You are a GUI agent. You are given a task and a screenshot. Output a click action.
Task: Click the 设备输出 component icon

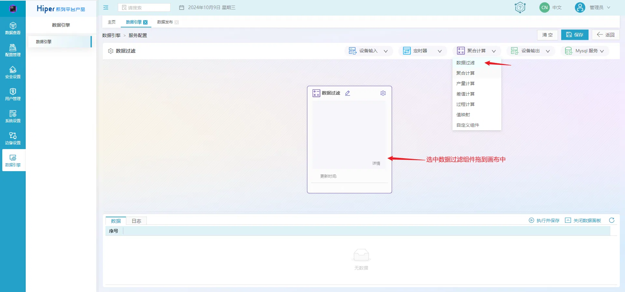point(515,51)
